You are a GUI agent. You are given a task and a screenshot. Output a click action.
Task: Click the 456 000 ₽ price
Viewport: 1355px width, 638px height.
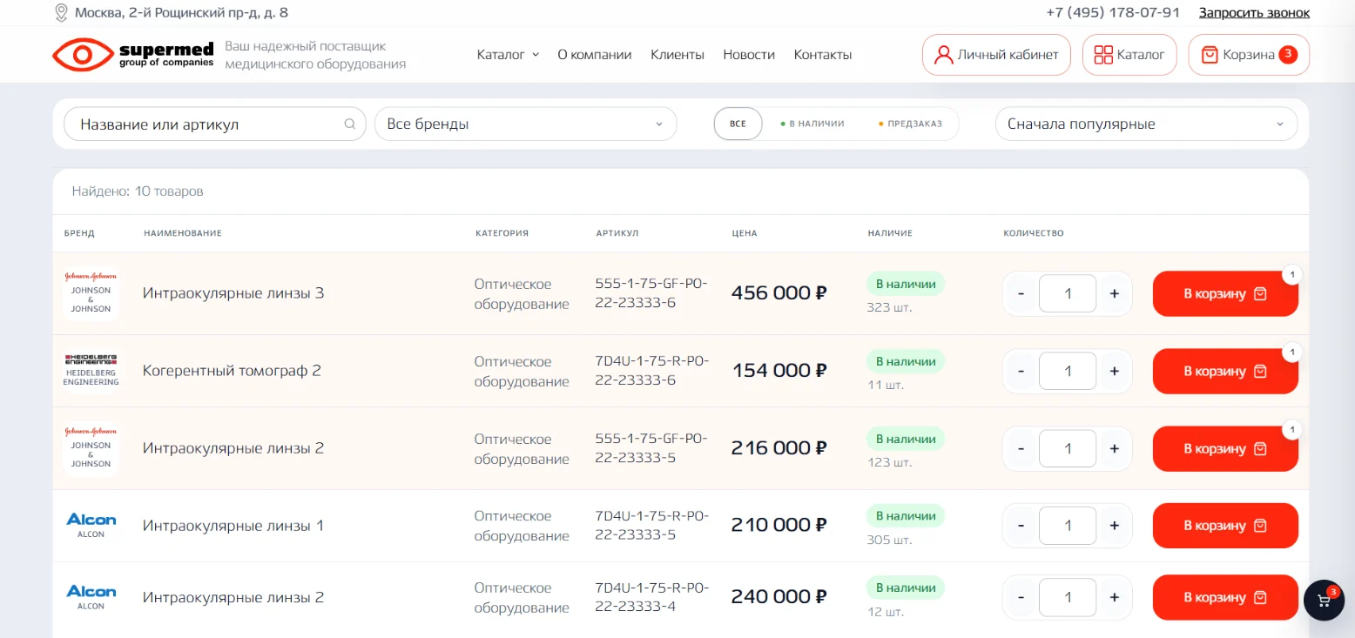pos(779,293)
